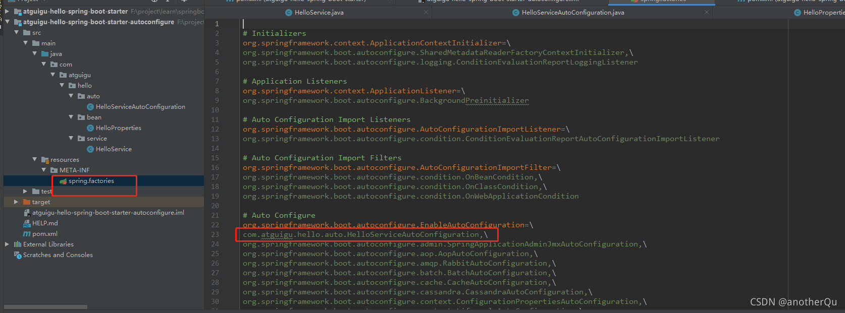Select atguigu-hello-spring-boot-starter-autoconfigure.iml file
The image size is (845, 313).
tap(108, 212)
